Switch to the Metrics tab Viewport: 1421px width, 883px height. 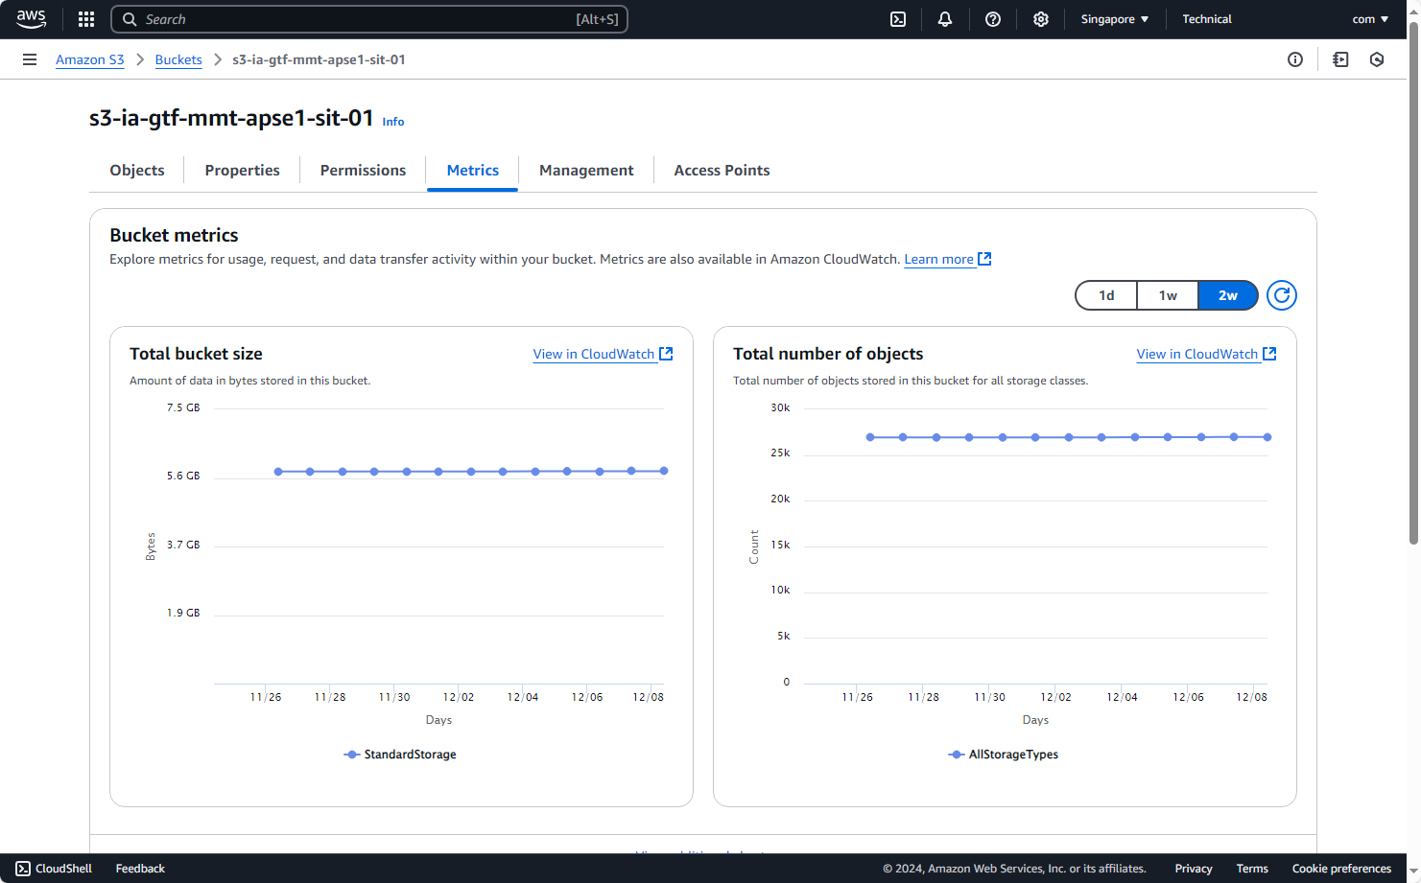point(473,170)
